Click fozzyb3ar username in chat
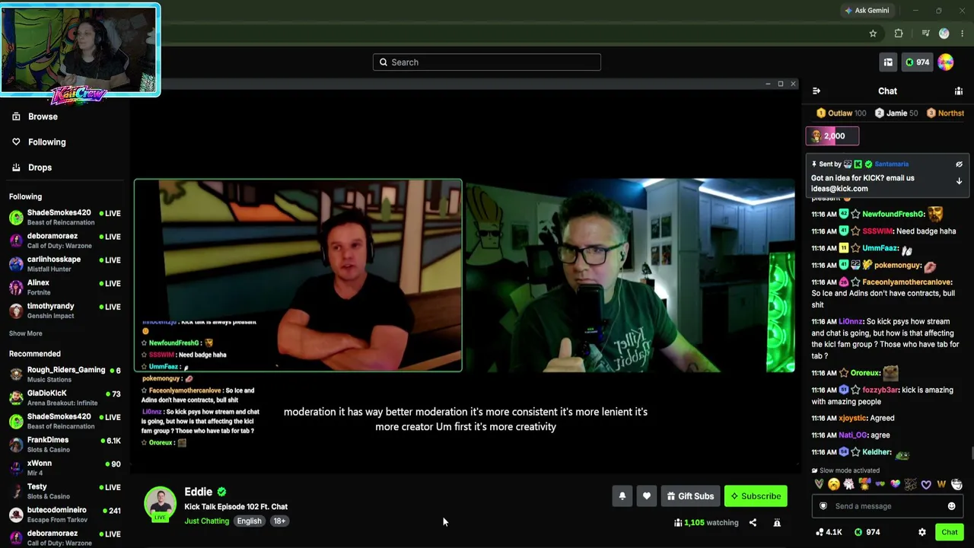 coord(880,390)
